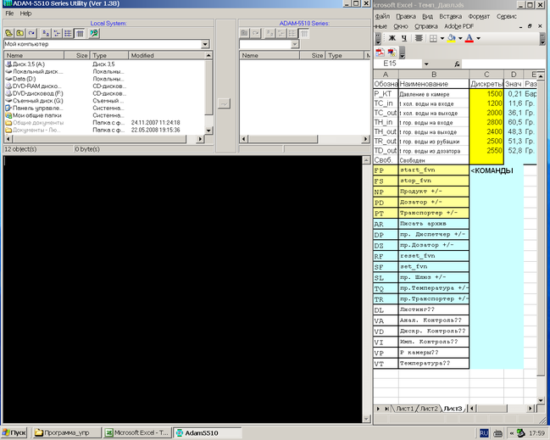Viewport: 550px width, 440px height.
Task: Switch to the Лист1 sheet tab
Action: pos(405,409)
